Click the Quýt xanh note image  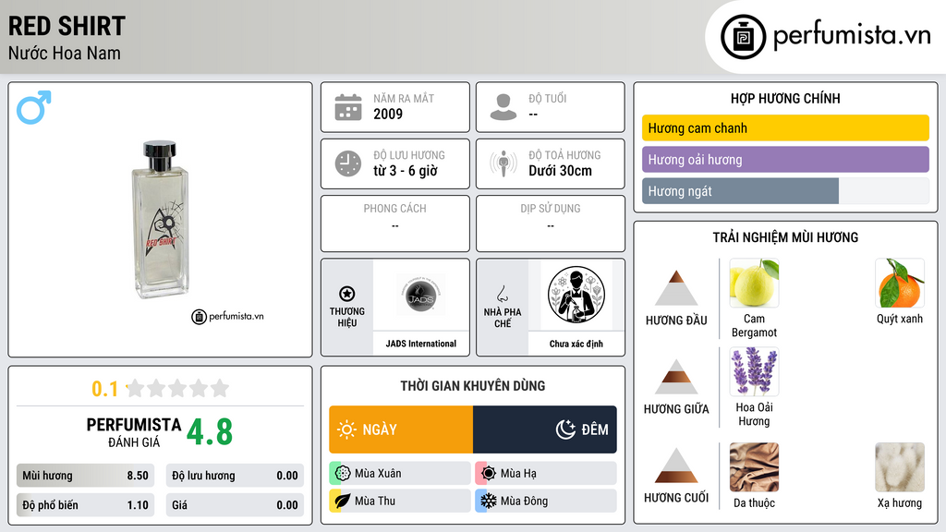point(900,283)
